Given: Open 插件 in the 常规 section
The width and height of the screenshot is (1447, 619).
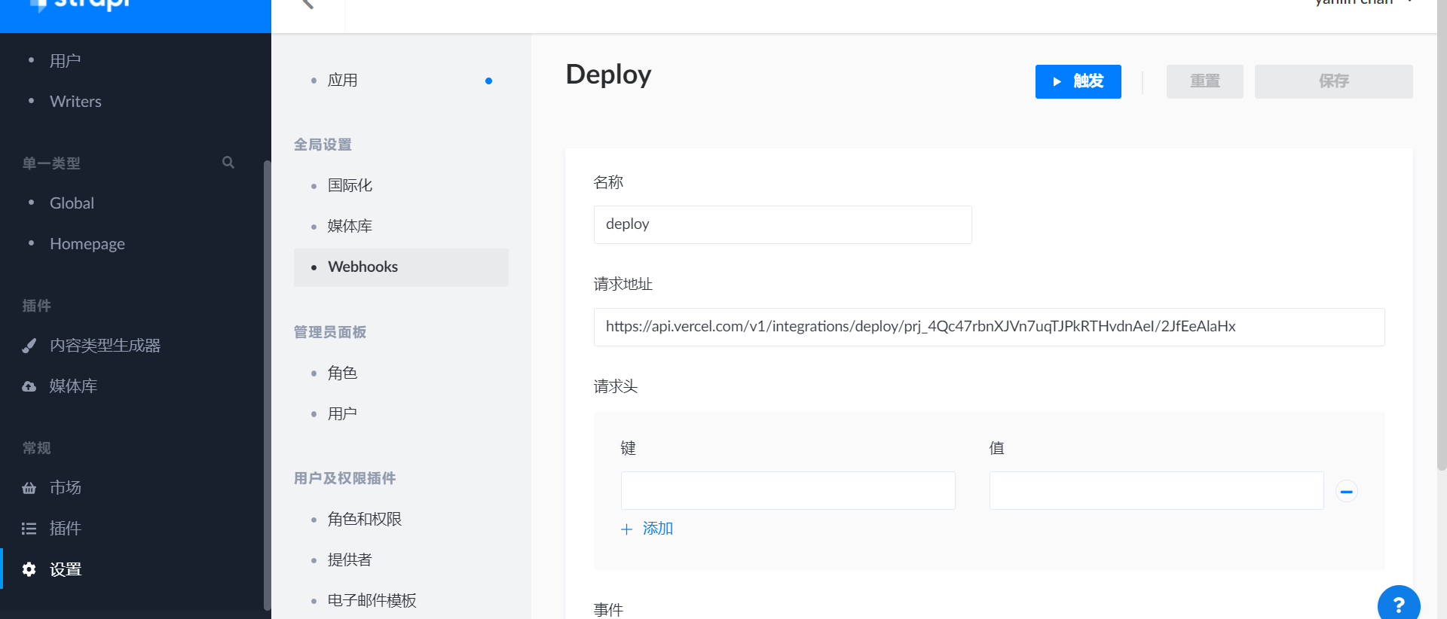Looking at the screenshot, I should [66, 529].
